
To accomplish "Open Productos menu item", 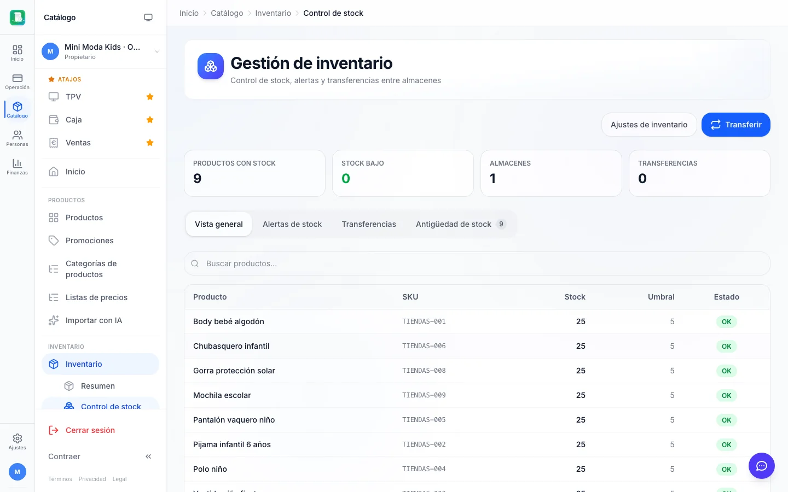I will point(100,218).
